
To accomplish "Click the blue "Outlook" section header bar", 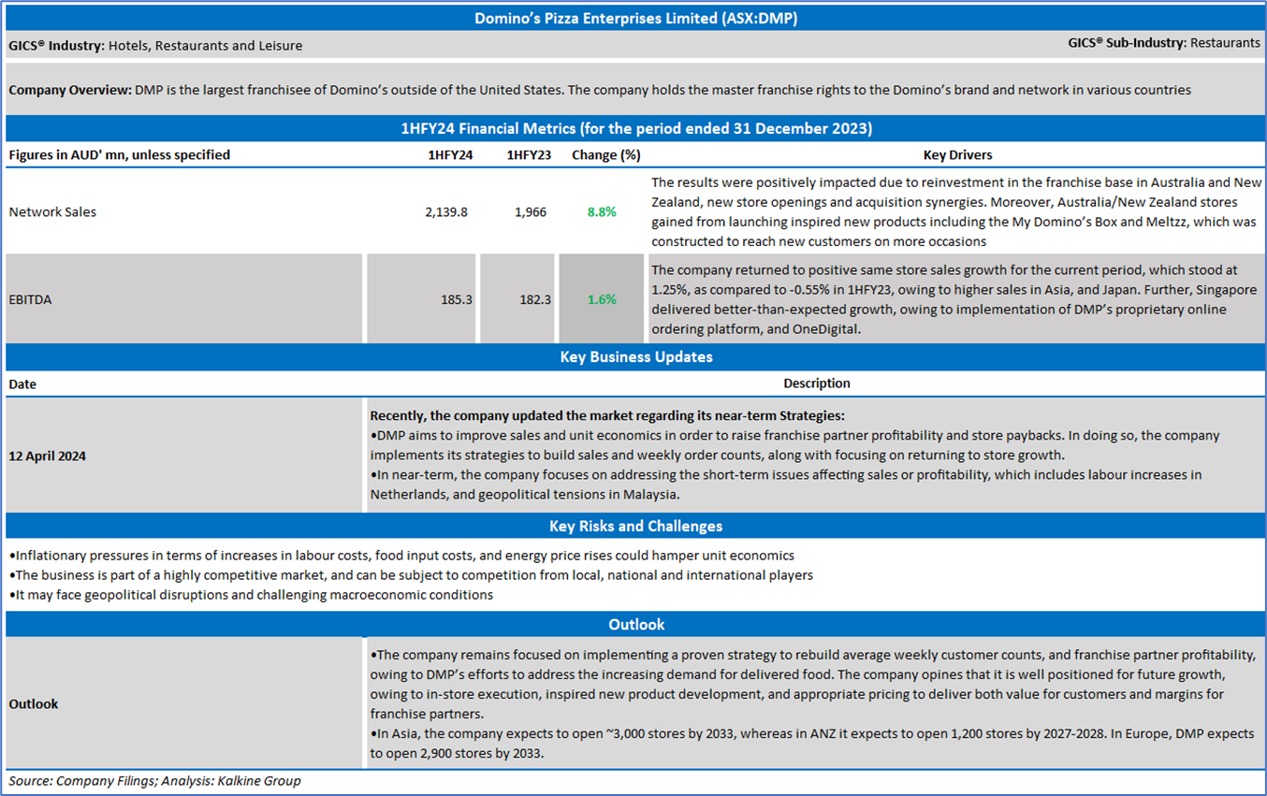I will click(634, 624).
